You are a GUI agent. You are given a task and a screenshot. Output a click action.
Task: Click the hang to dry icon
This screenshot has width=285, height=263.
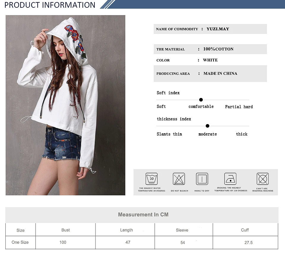pos(202,179)
